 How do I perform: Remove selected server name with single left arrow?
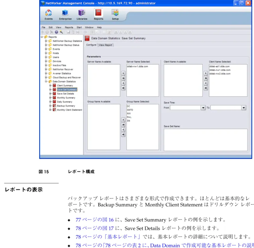pyautogui.click(x=123, y=83)
